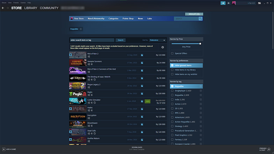
Task: Enable the Special Offers checkbox
Action: tap(172, 53)
